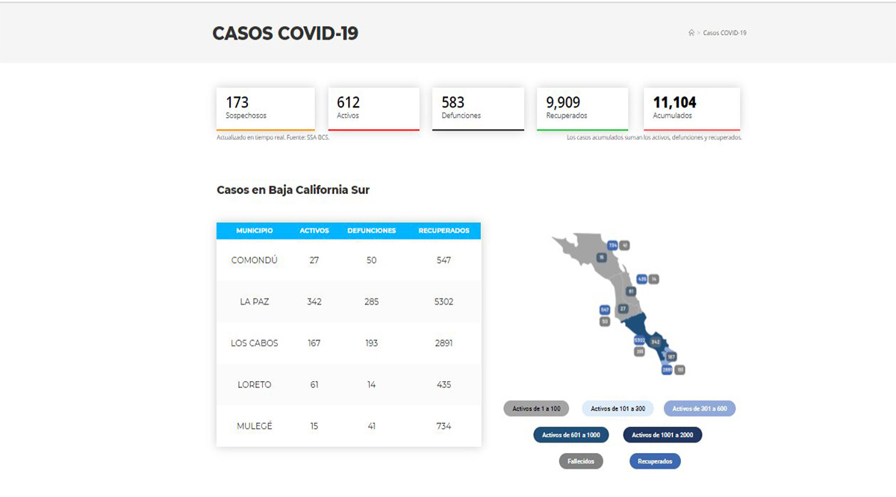
Task: Click the 5302 recovered marker on the map
Action: pyautogui.click(x=639, y=340)
